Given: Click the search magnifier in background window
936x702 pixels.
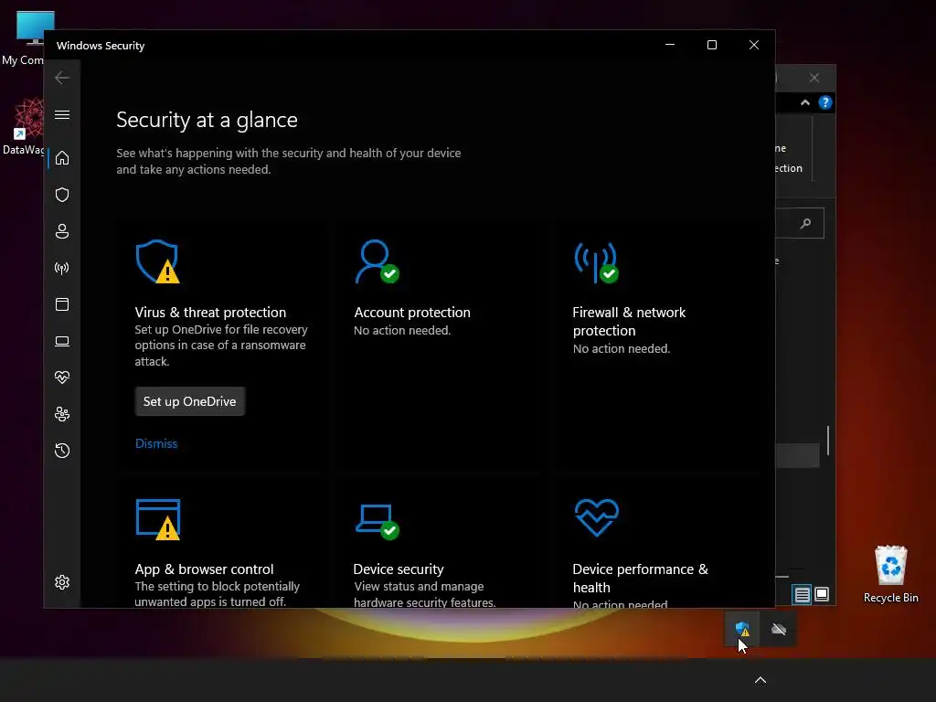Looking at the screenshot, I should point(806,223).
